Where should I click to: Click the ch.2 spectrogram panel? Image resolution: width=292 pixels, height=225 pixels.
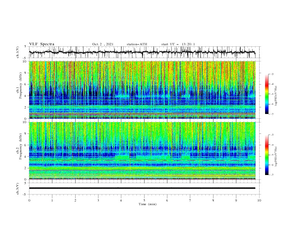142,151
